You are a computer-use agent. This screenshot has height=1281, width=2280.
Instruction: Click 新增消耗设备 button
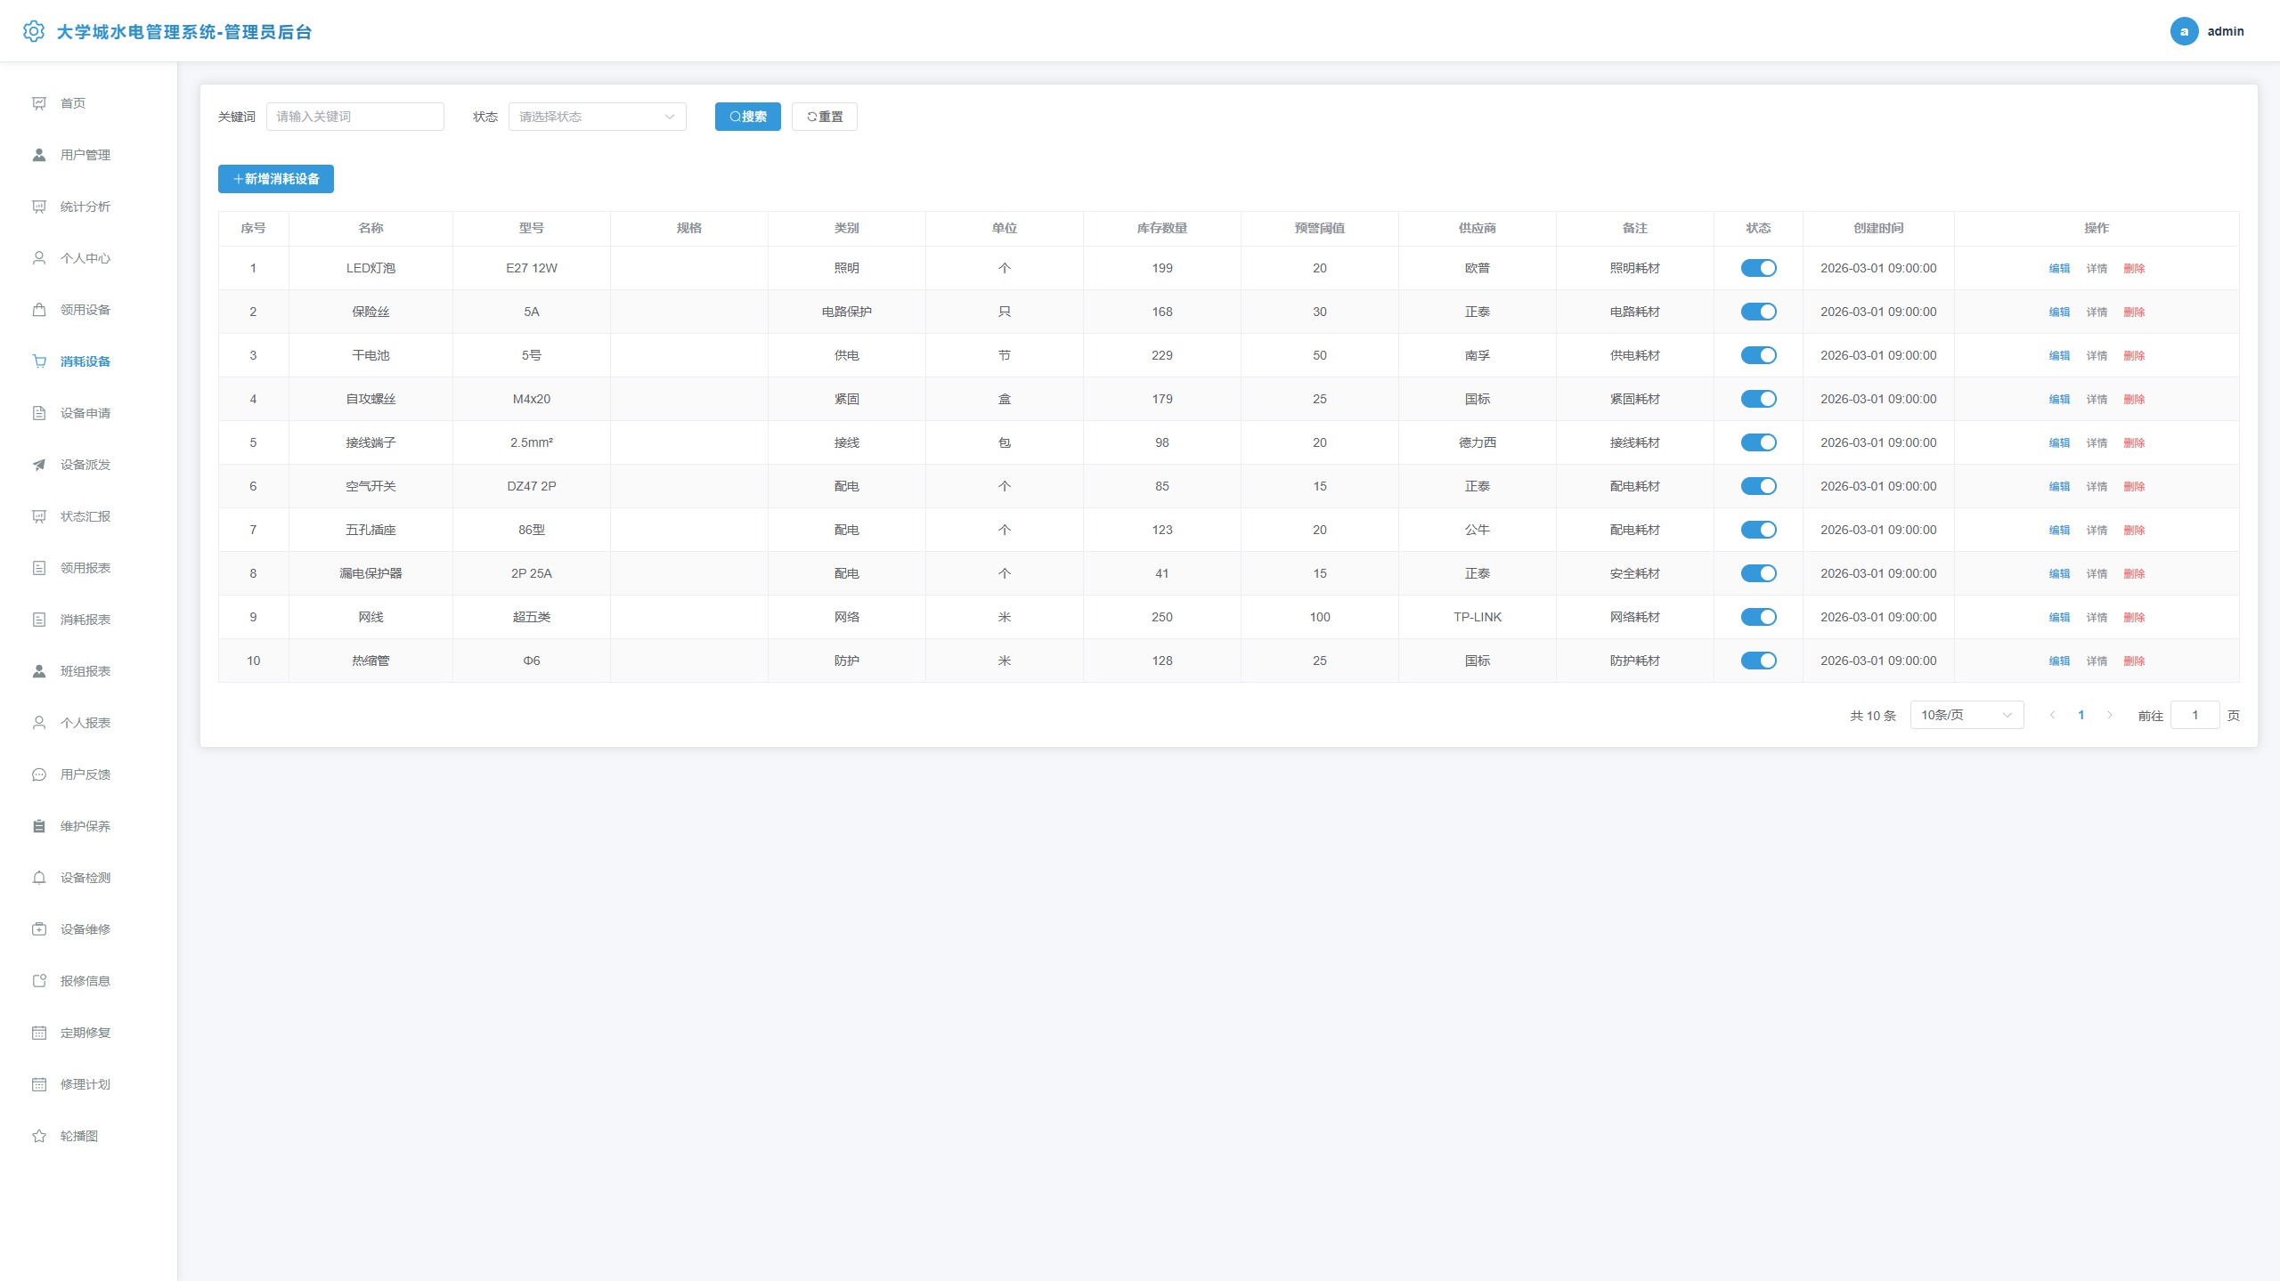pos(276,179)
